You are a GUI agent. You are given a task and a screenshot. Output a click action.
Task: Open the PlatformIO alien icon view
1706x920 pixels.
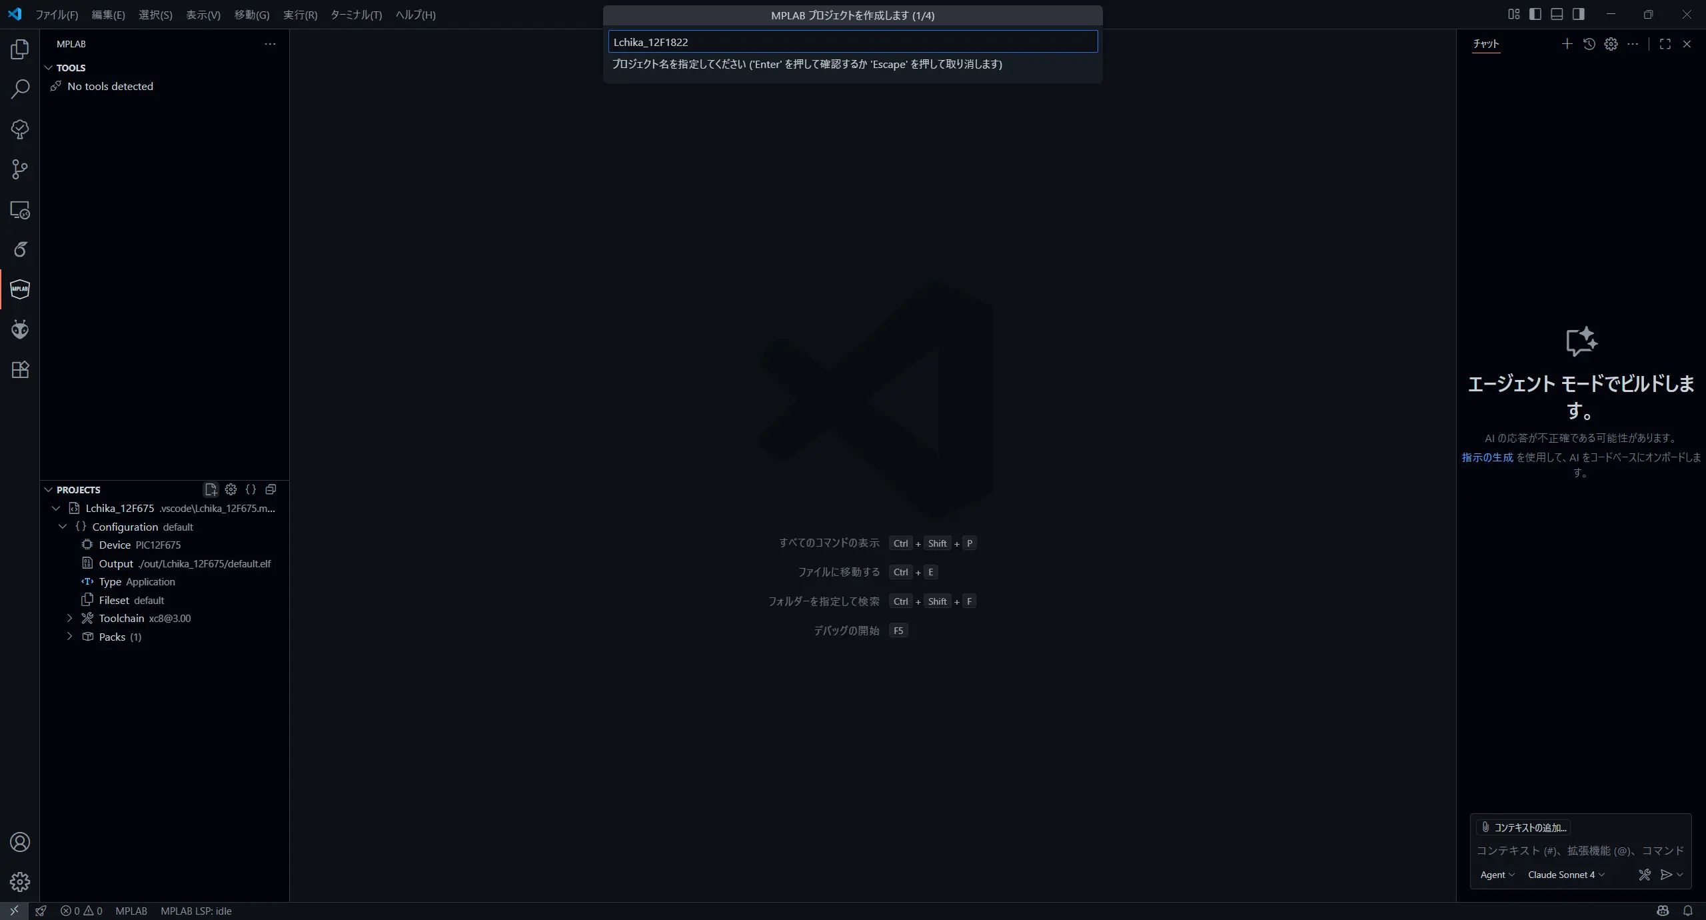tap(20, 329)
